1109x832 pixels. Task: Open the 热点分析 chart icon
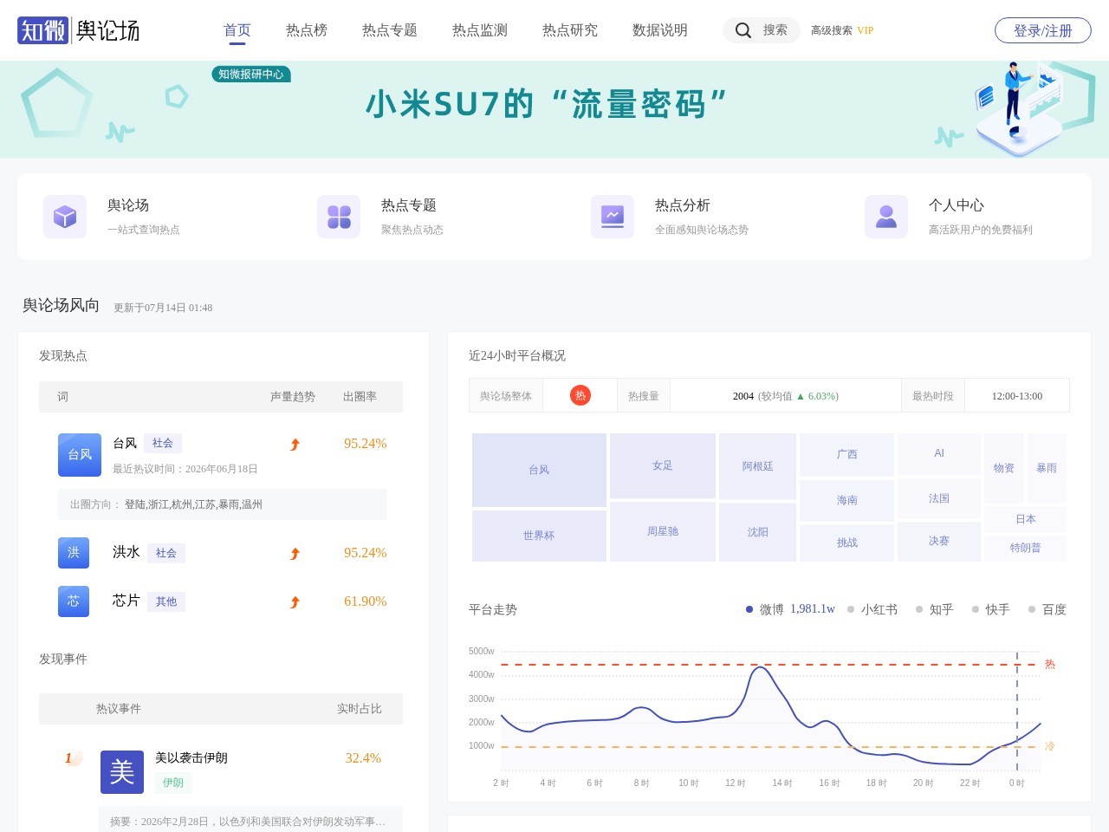point(613,217)
